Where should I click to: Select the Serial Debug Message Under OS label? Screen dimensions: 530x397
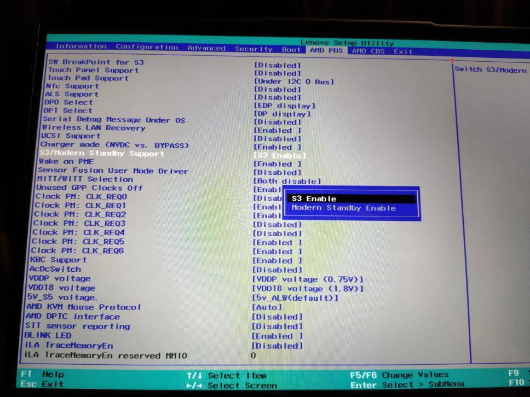[114, 120]
